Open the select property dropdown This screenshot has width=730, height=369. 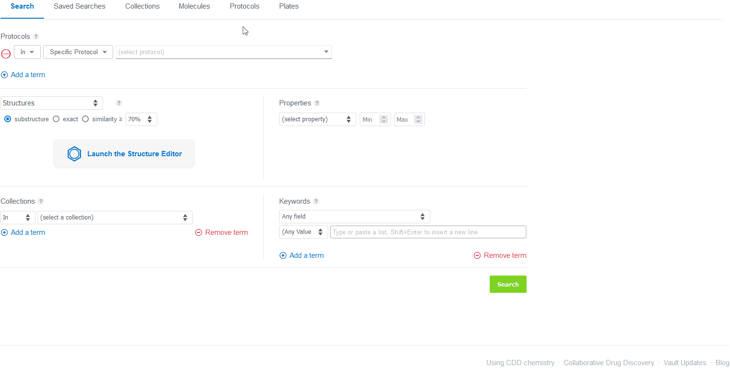click(317, 119)
